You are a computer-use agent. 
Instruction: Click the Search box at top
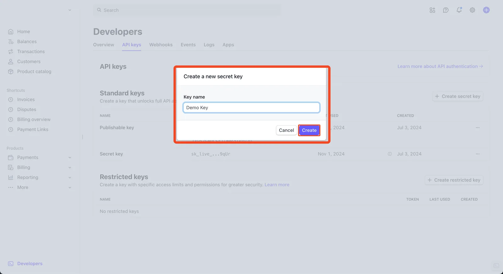(187, 10)
